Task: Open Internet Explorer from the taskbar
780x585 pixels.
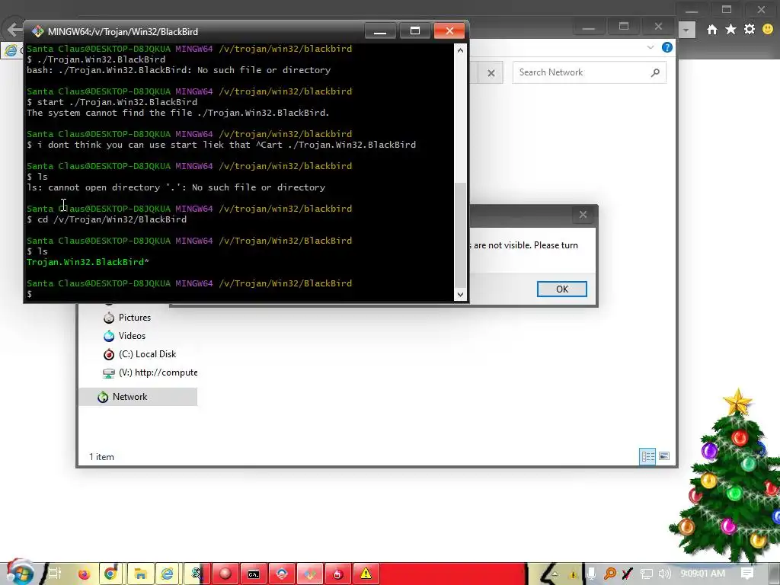Action: tap(168, 574)
